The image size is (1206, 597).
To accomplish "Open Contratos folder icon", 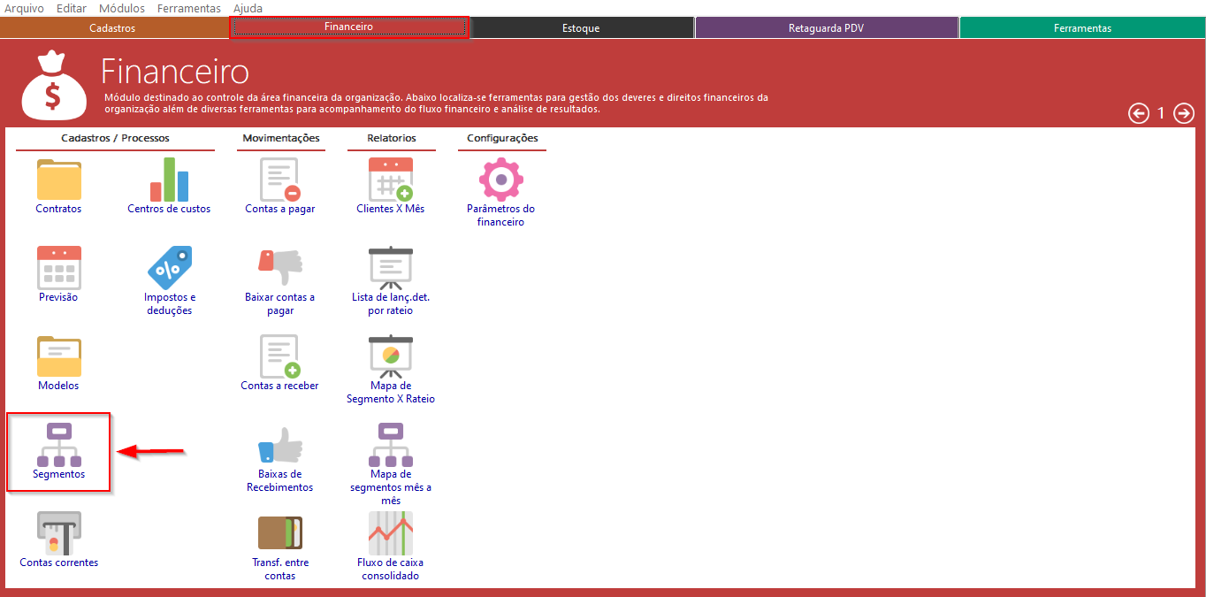I will 58,180.
